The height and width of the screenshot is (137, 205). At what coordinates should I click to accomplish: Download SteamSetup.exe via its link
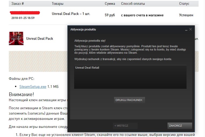tap(33, 87)
